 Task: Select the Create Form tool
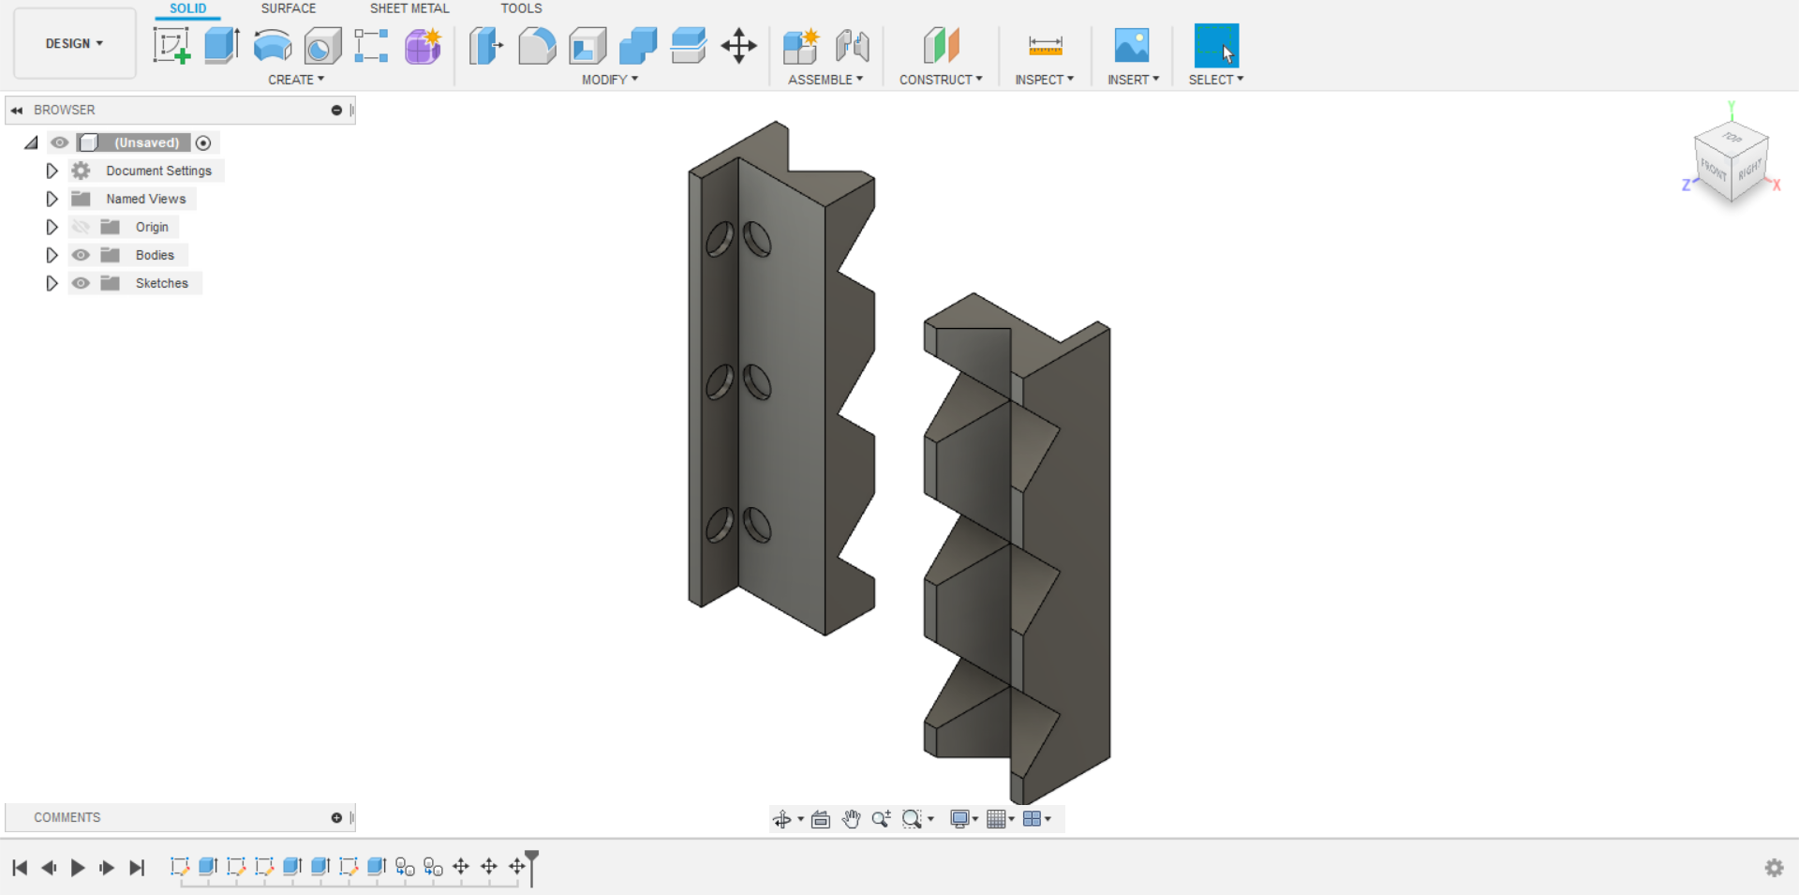423,45
